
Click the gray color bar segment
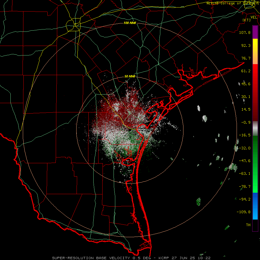tap(255, 129)
